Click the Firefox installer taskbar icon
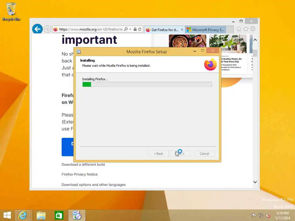The image size is (295, 221). pyautogui.click(x=77, y=215)
